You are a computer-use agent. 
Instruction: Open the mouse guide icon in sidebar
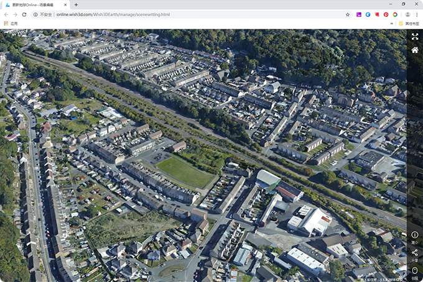415,273
